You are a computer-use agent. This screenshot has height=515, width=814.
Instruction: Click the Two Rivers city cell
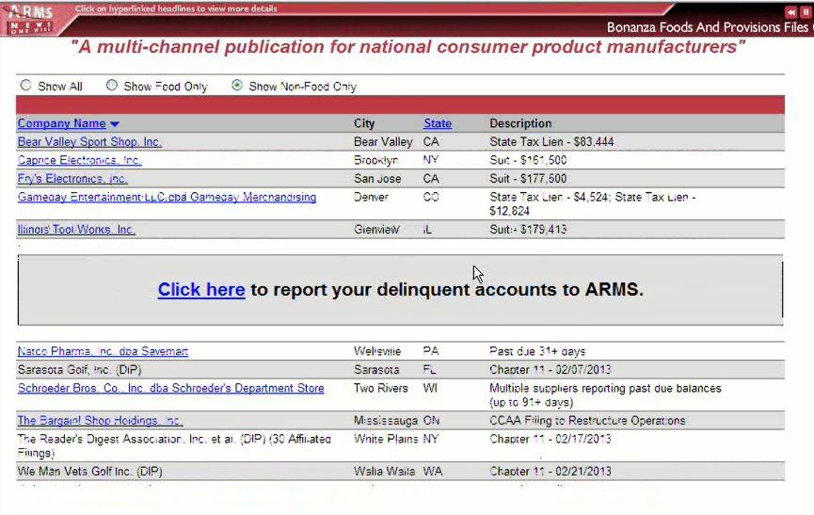(x=380, y=388)
